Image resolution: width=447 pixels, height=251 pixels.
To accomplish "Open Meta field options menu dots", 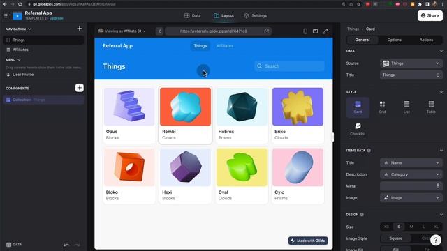I will (x=438, y=186).
